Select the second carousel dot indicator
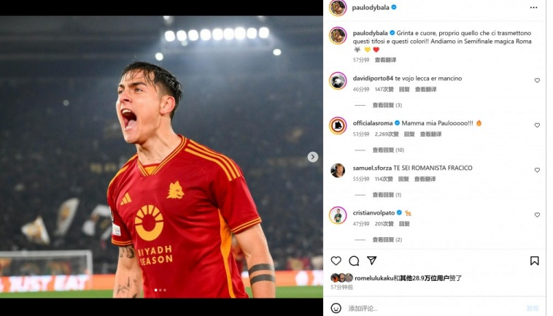Viewport: 553px width, 316px height. click(x=161, y=290)
